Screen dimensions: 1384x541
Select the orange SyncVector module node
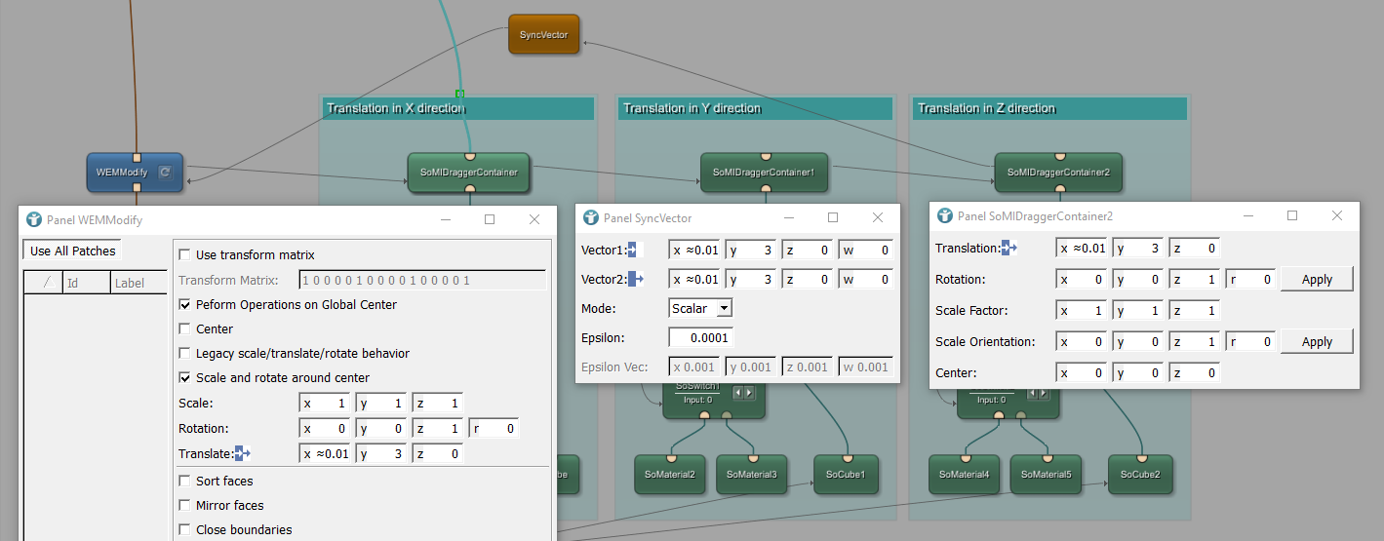pyautogui.click(x=543, y=34)
